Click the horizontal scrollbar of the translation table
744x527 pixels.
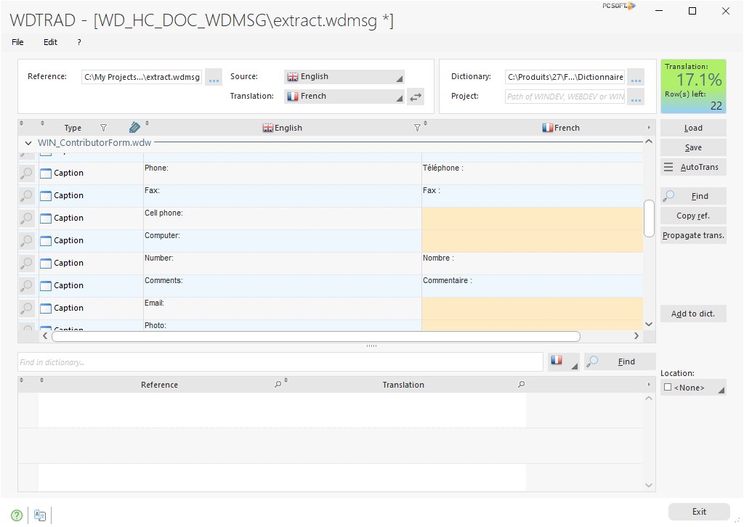tap(315, 336)
